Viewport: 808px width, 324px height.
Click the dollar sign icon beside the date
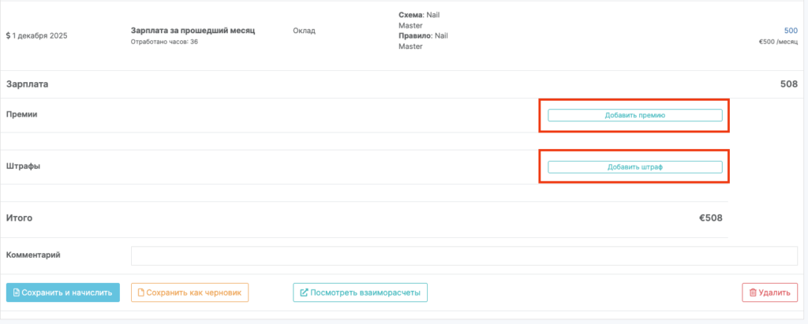(x=8, y=36)
